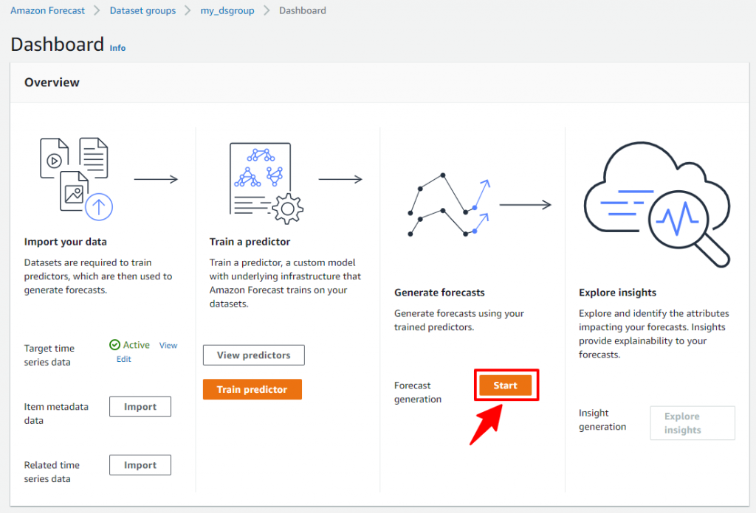Viewport: 756px width, 513px height.
Task: Click the green Active status check icon
Action: tap(114, 344)
